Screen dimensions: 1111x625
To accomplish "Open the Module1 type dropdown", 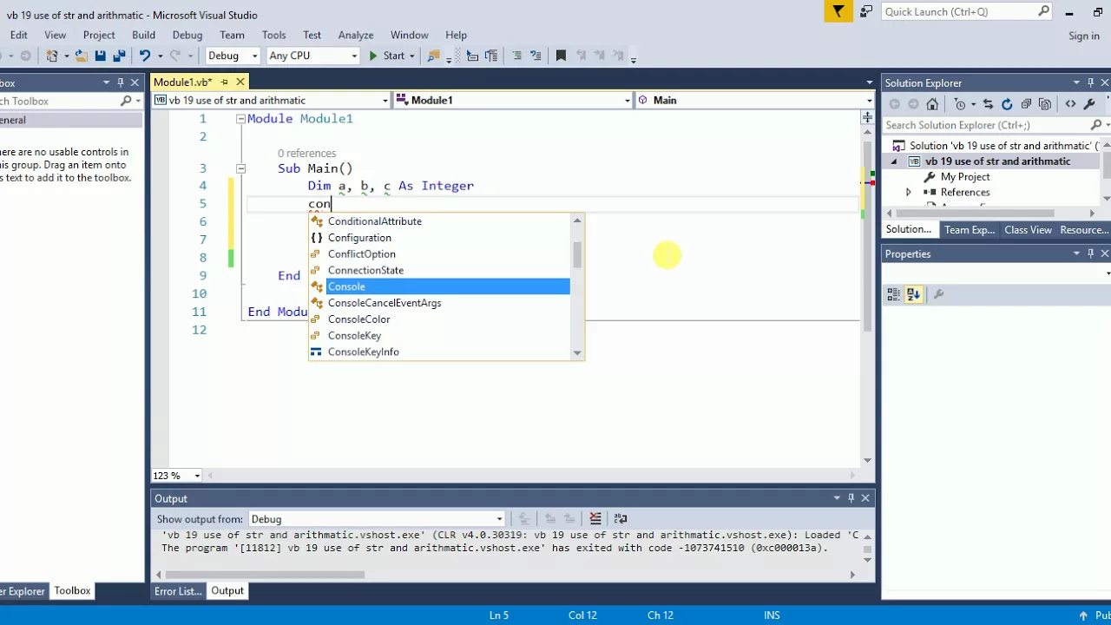I will pyautogui.click(x=513, y=100).
